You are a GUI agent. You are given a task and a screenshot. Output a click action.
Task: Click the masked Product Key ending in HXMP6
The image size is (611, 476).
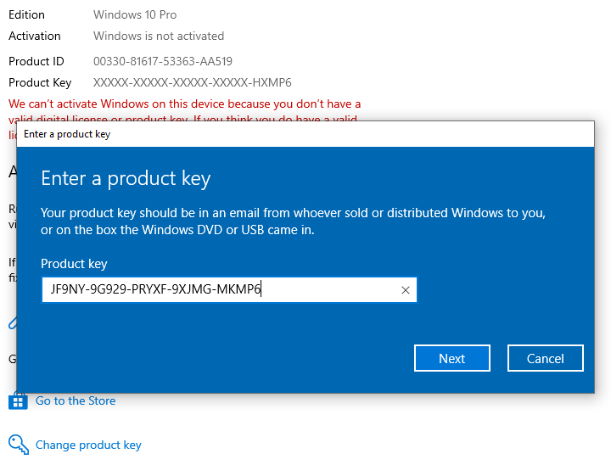pos(193,82)
